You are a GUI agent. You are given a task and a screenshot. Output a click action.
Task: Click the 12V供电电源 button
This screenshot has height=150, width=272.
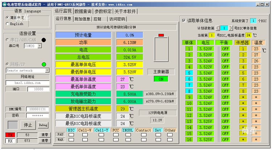click(158, 113)
